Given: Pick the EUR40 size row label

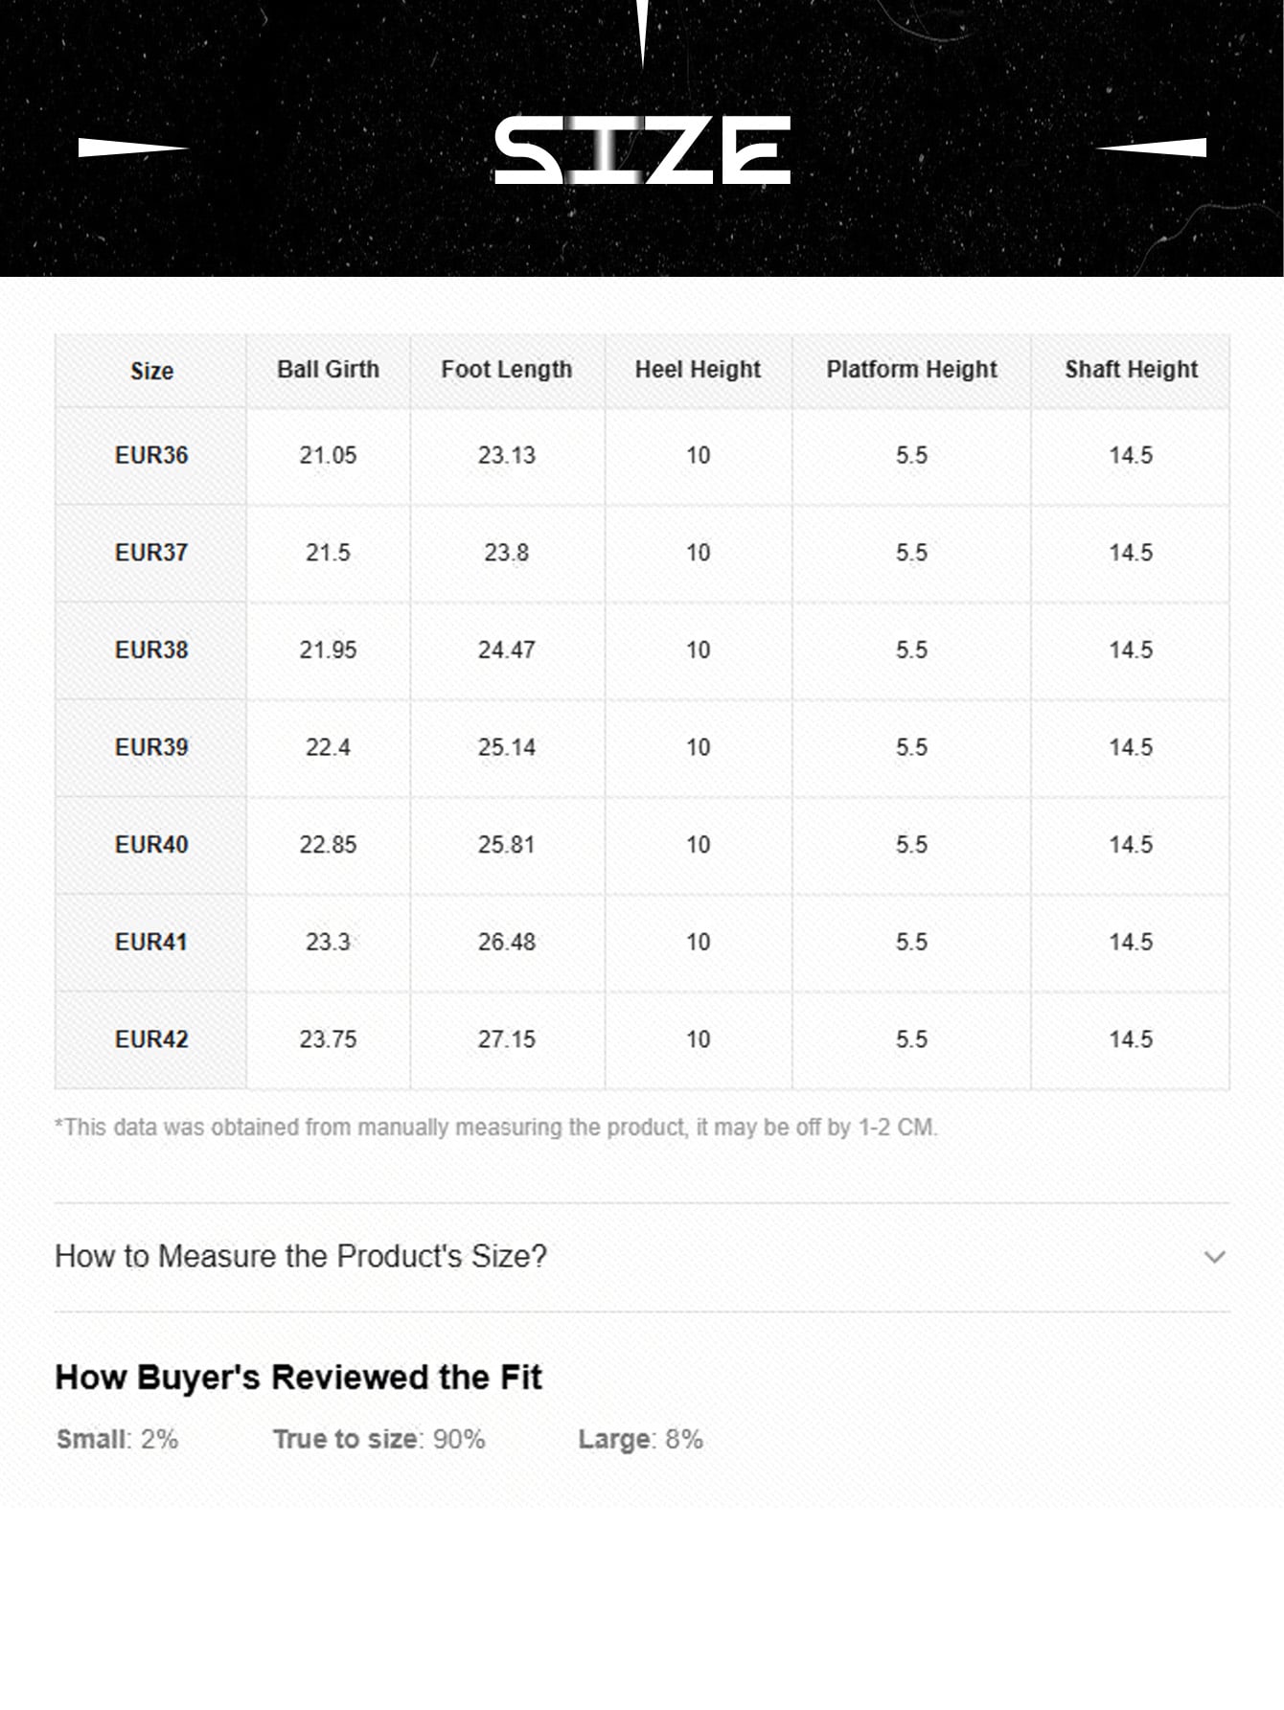Looking at the screenshot, I should tap(151, 845).
